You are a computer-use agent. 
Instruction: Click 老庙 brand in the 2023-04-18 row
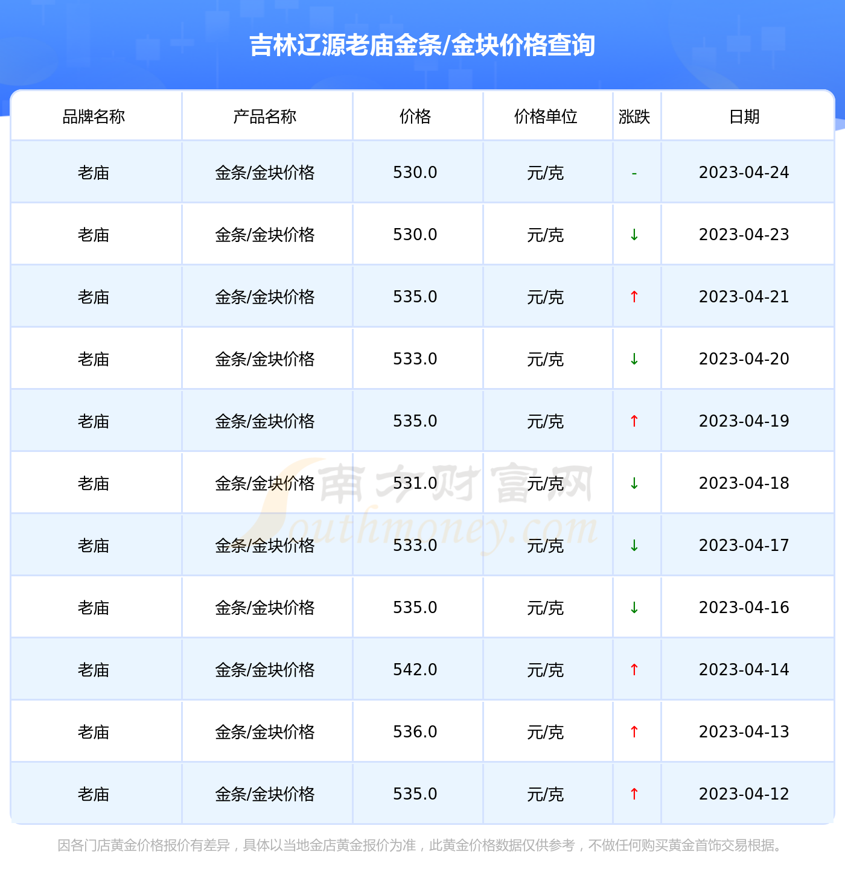point(94,484)
